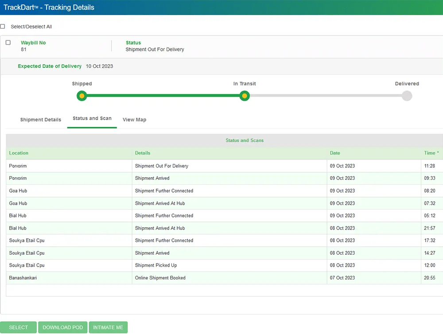Click the SELECT button

(x=19, y=327)
